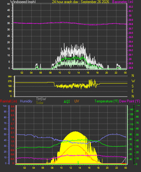Image resolution: width=141 pixels, height=172 pixels.
Task: Click the 06 hour marker on bottom graph
Action: tap(43, 168)
